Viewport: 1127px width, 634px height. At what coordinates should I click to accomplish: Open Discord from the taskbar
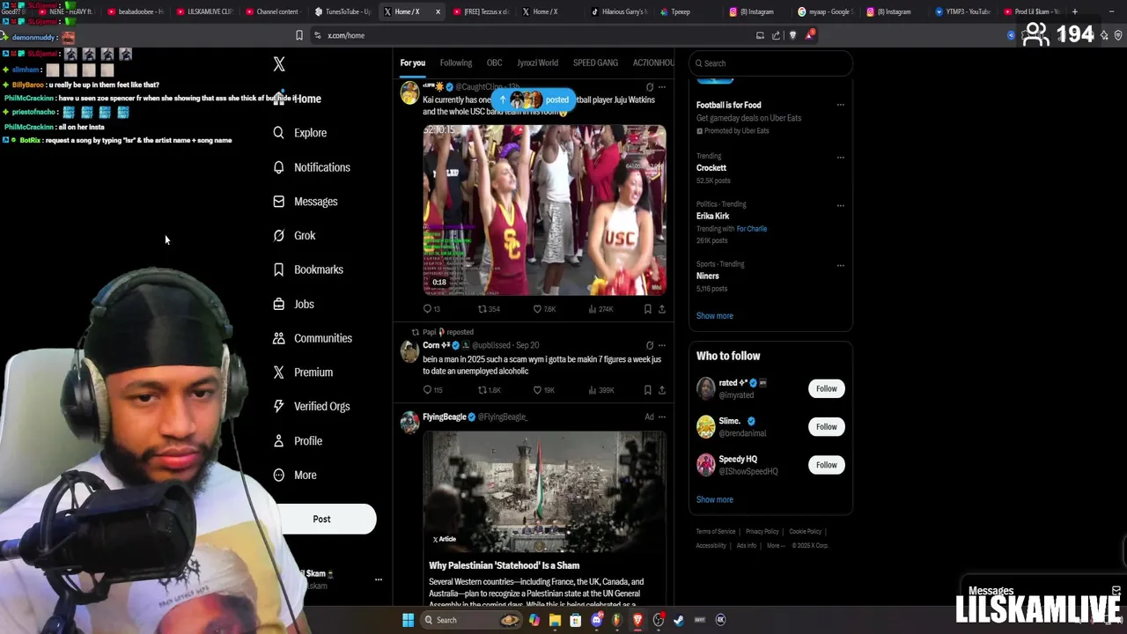click(597, 620)
